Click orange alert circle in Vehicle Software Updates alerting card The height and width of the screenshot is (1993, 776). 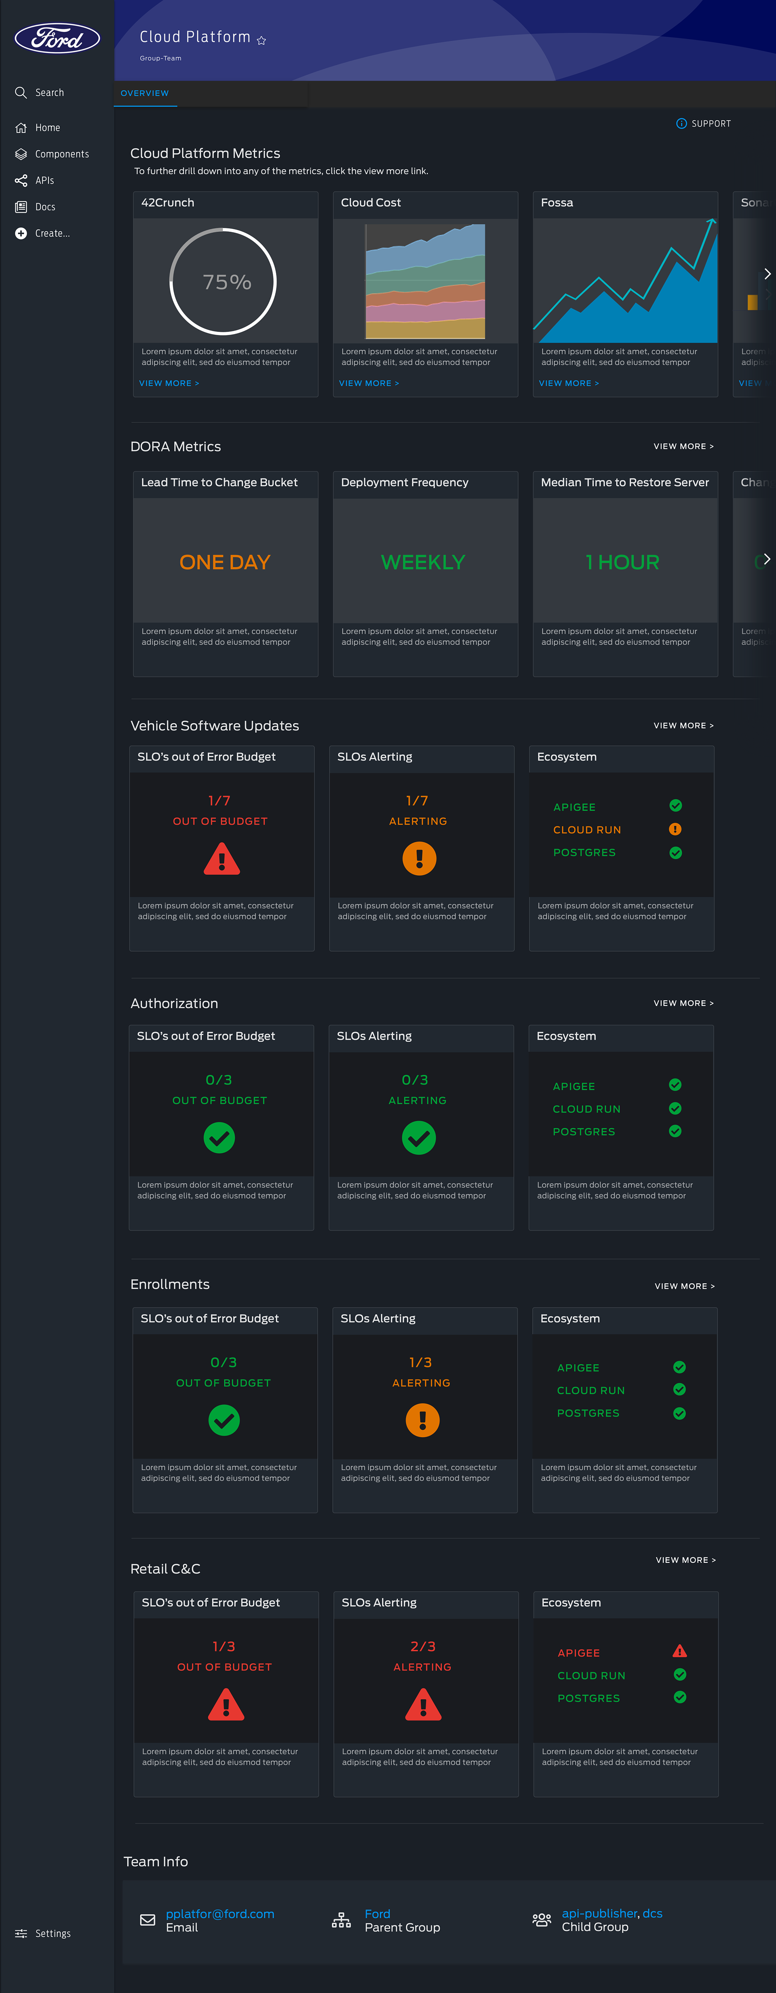[420, 859]
